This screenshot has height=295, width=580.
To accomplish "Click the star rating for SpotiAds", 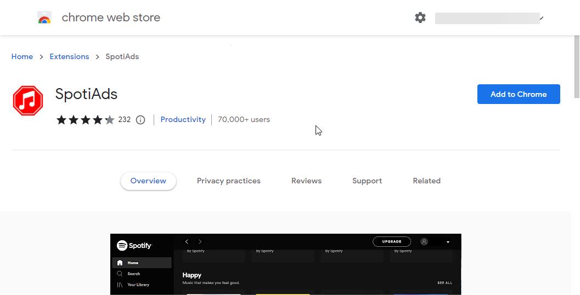I will click(x=86, y=120).
